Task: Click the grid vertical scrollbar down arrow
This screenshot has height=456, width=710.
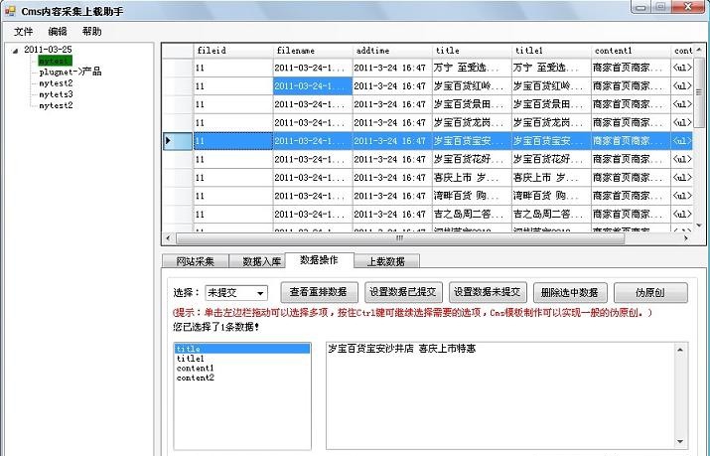Action: tap(699, 226)
